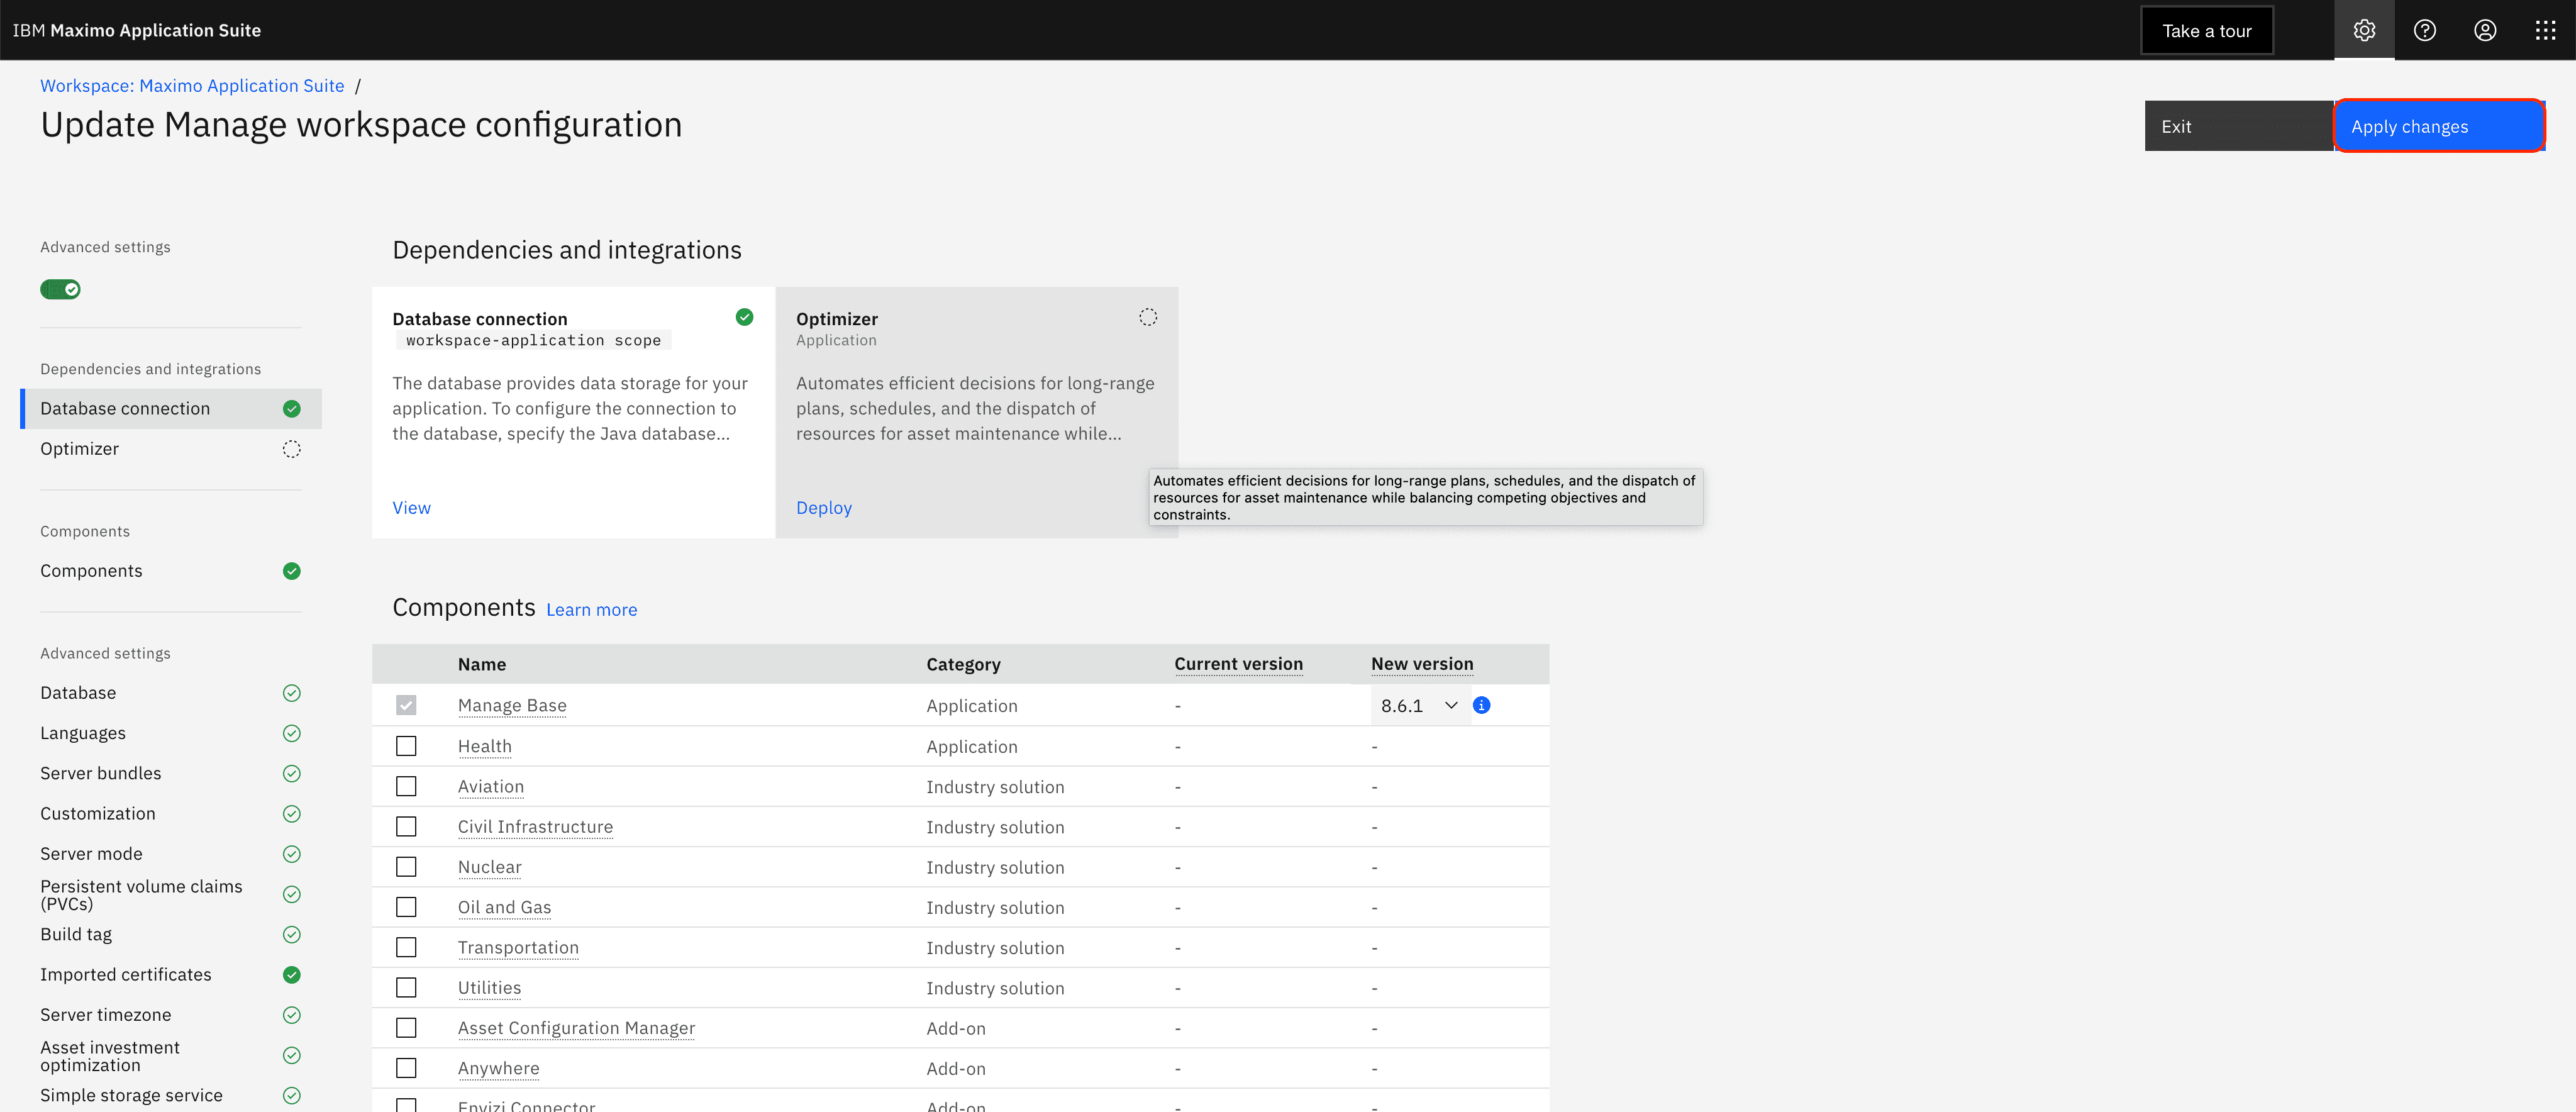Viewport: 2576px width, 1112px height.
Task: Open the user profile icon
Action: 2485,30
